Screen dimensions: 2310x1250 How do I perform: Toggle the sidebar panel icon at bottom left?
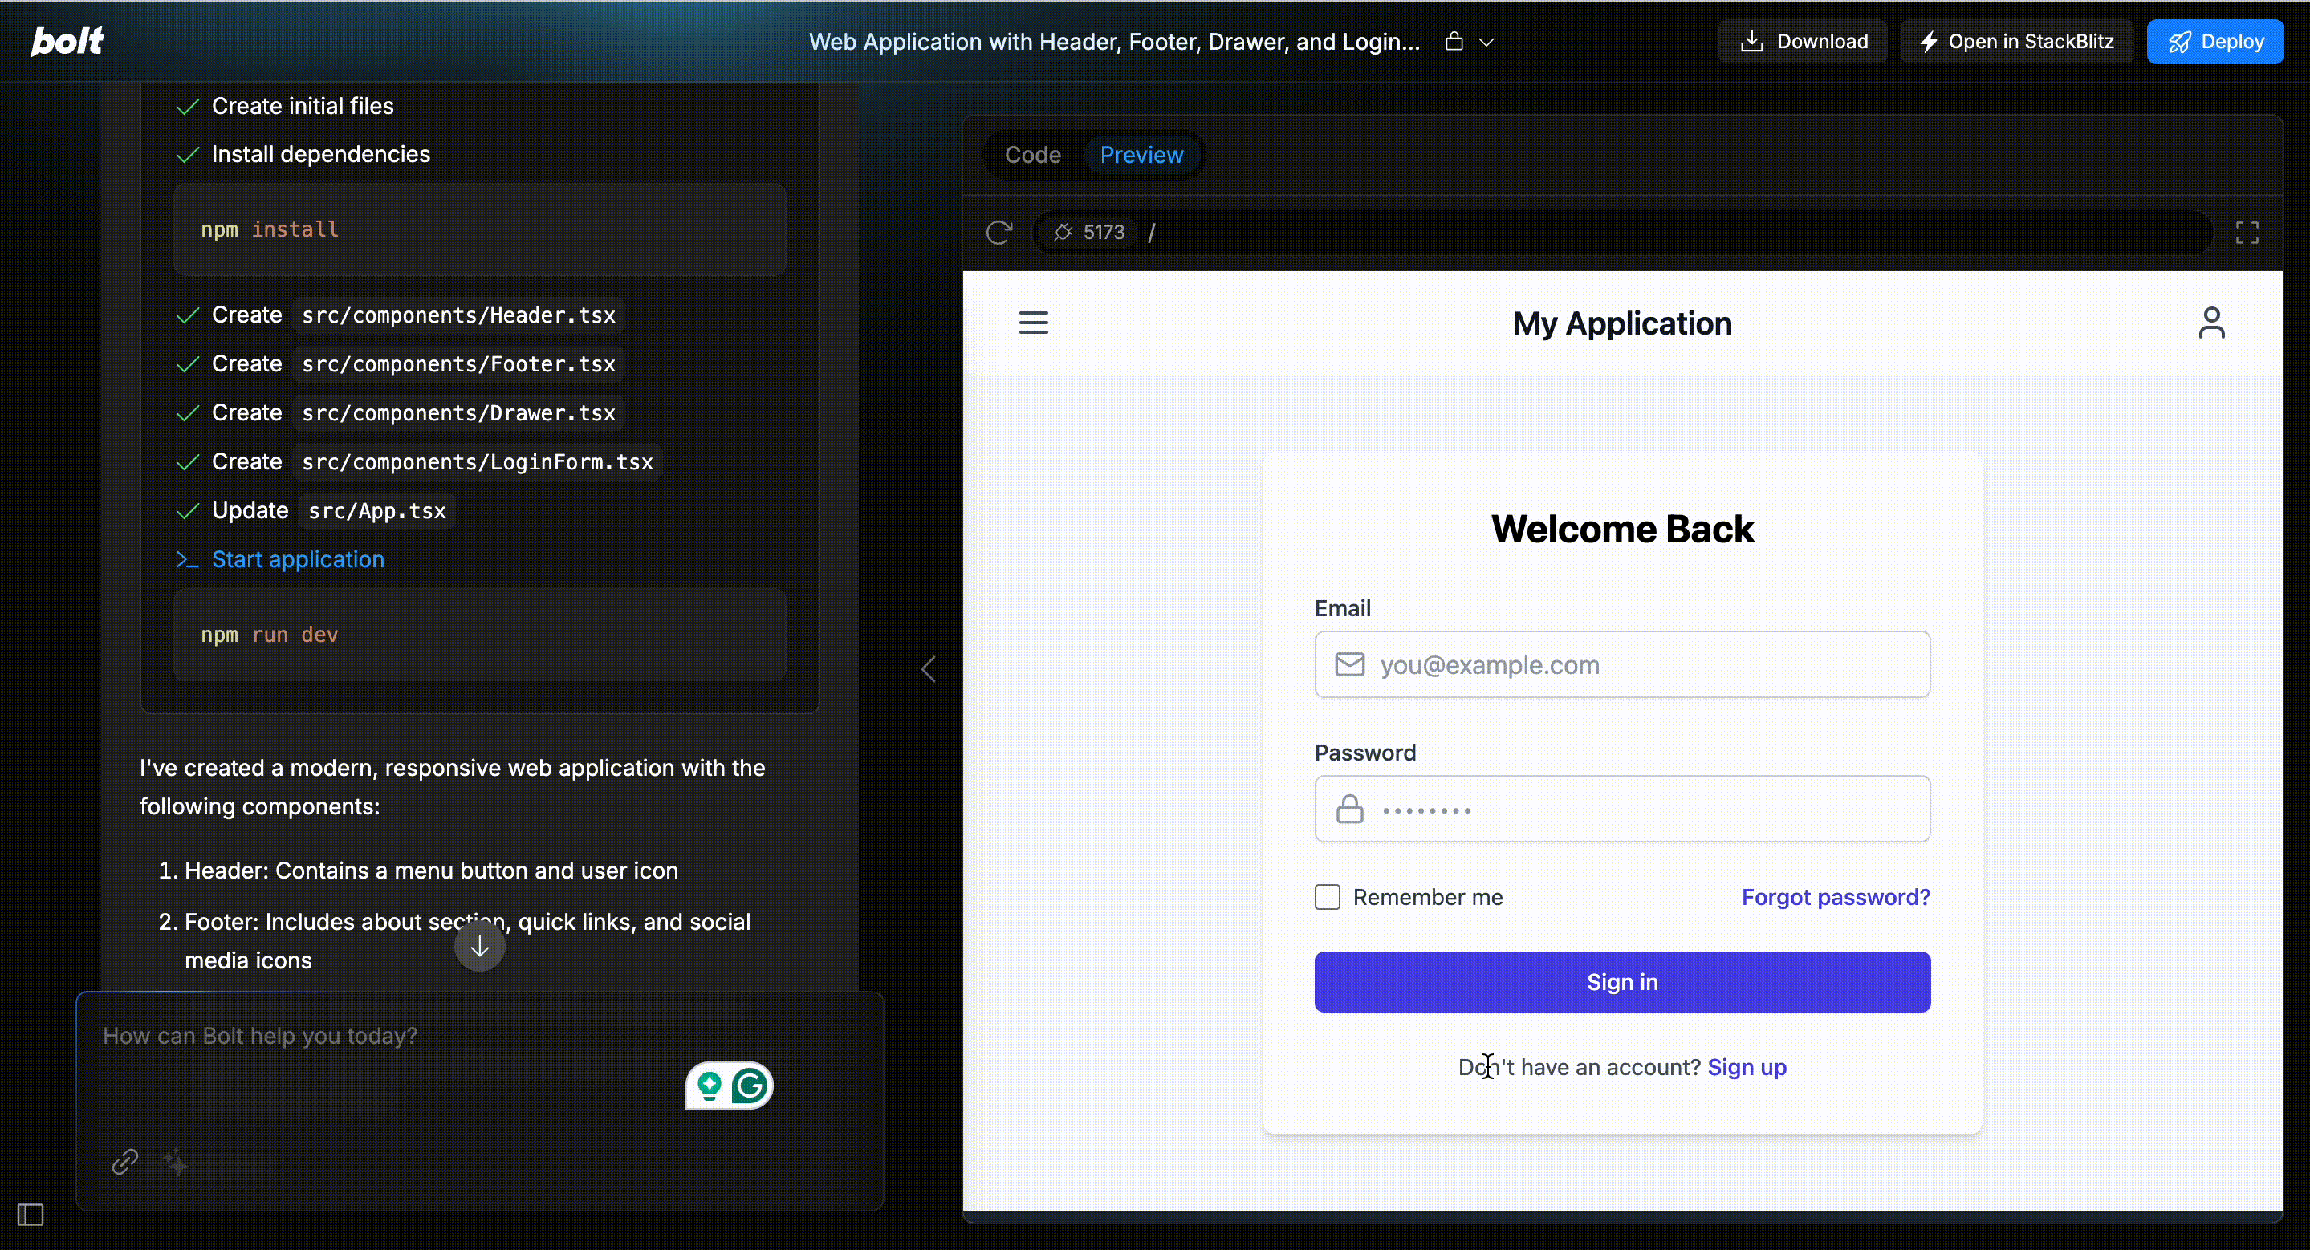31,1214
